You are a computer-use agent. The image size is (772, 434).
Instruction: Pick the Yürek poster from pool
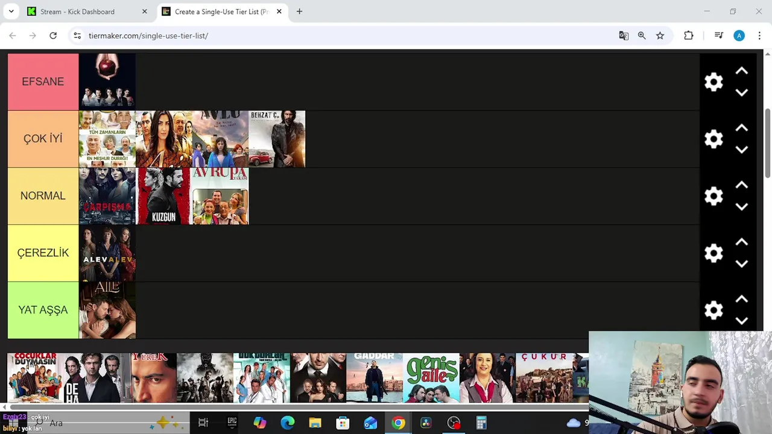click(148, 378)
